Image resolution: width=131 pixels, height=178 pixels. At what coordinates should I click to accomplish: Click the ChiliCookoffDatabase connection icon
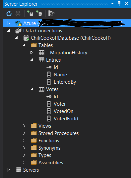tap(26, 38)
